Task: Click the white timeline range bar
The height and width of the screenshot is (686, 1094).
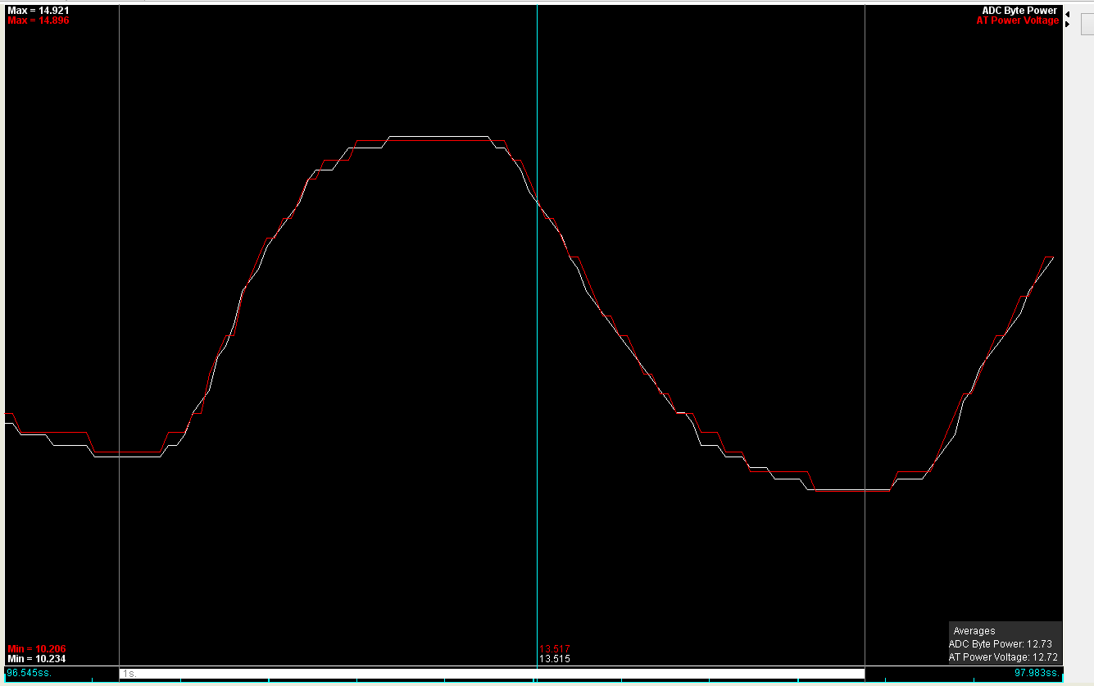Action: 492,673
